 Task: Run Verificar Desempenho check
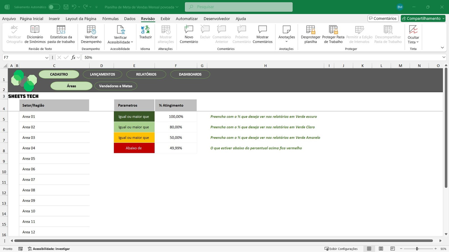91,34
